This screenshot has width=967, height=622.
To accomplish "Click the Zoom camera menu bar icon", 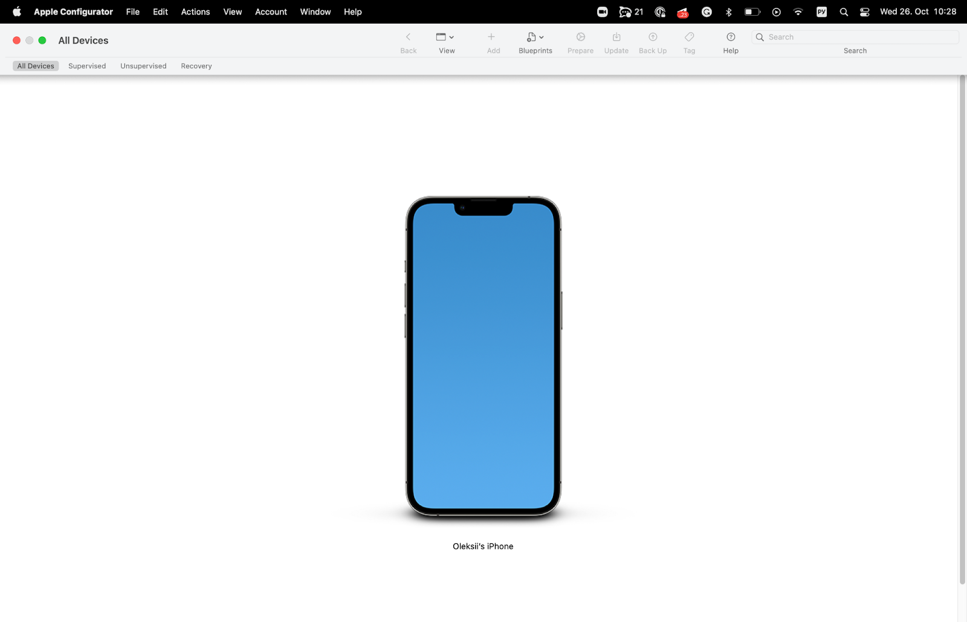I will click(603, 11).
